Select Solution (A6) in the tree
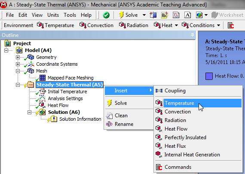 tap(64, 112)
